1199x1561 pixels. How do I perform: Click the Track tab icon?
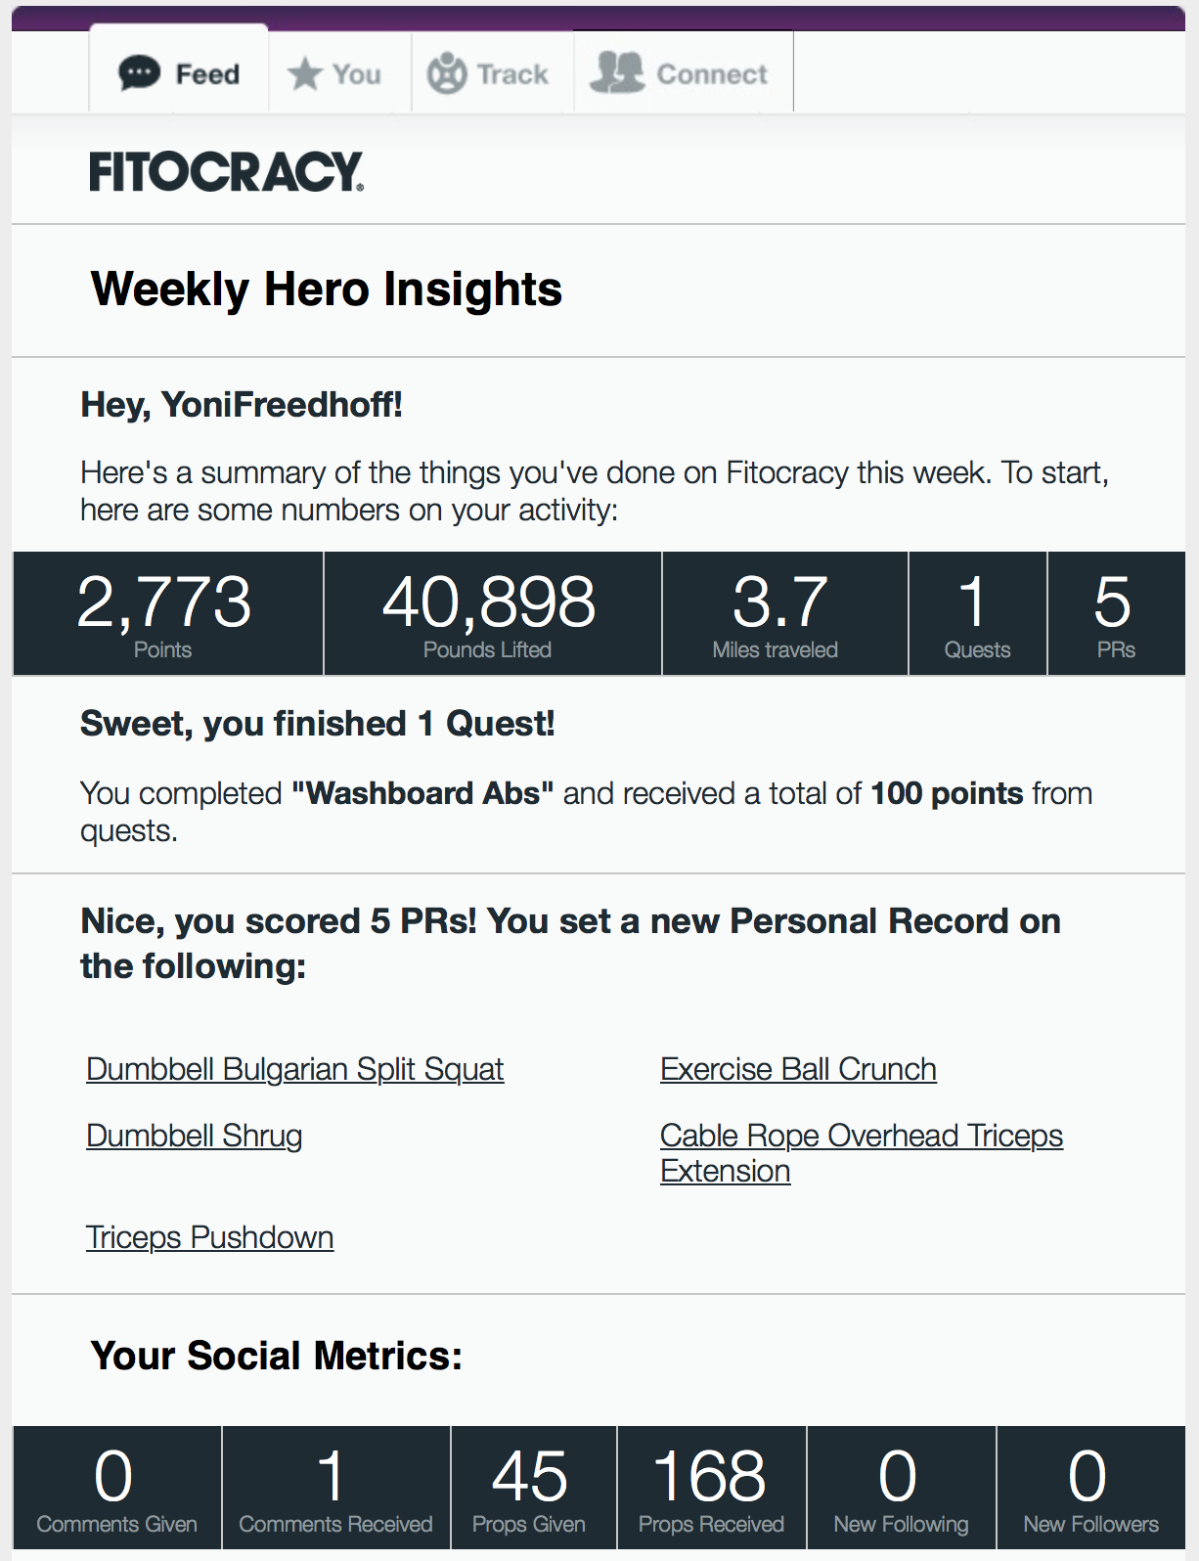click(447, 73)
